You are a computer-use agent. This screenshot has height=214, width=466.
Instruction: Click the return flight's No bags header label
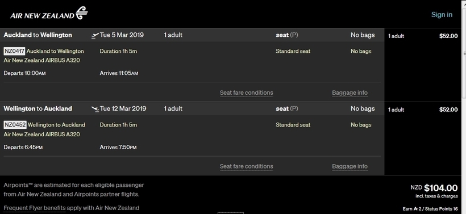363,108
